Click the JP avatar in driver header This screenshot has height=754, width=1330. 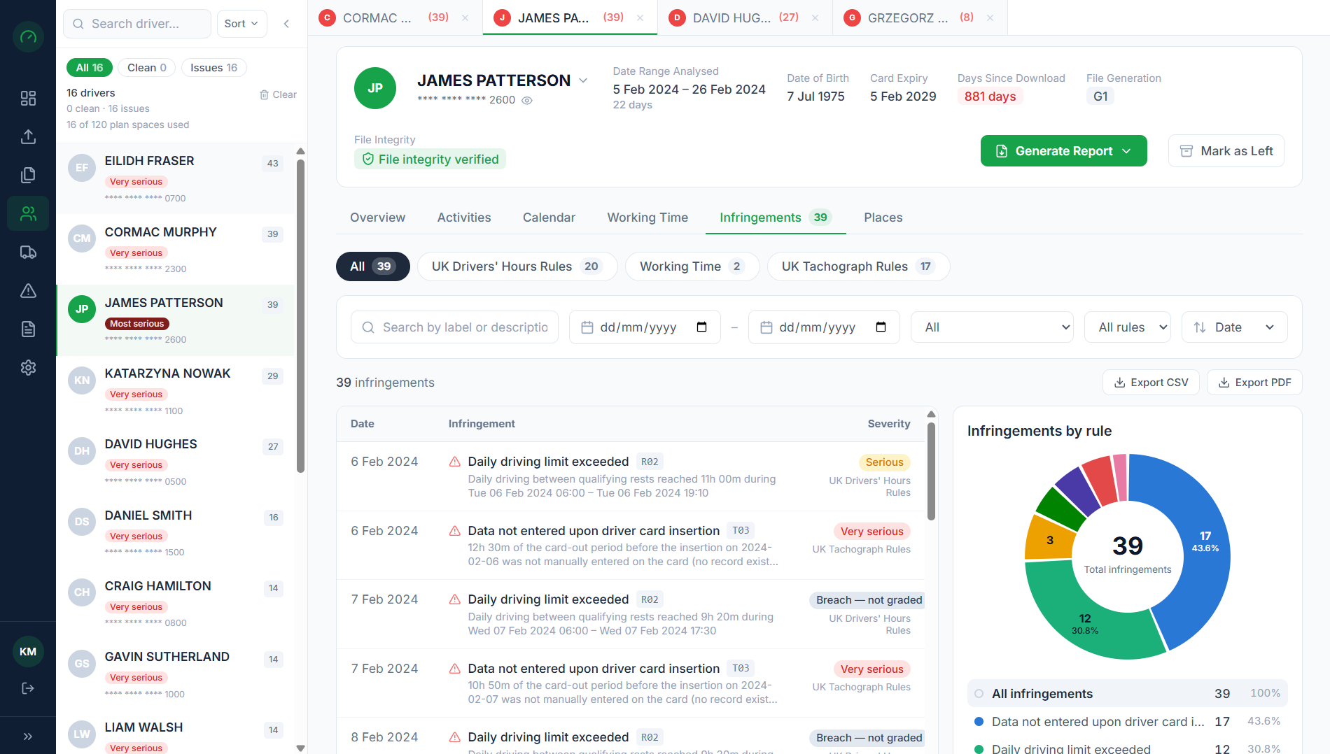(375, 88)
